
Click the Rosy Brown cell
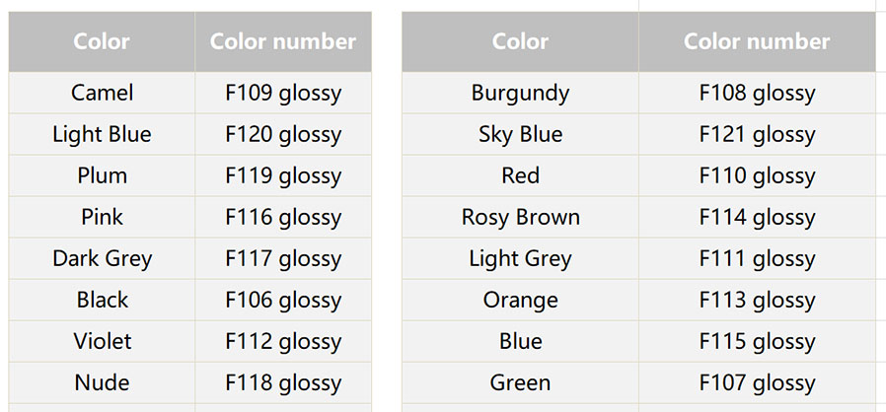(520, 217)
